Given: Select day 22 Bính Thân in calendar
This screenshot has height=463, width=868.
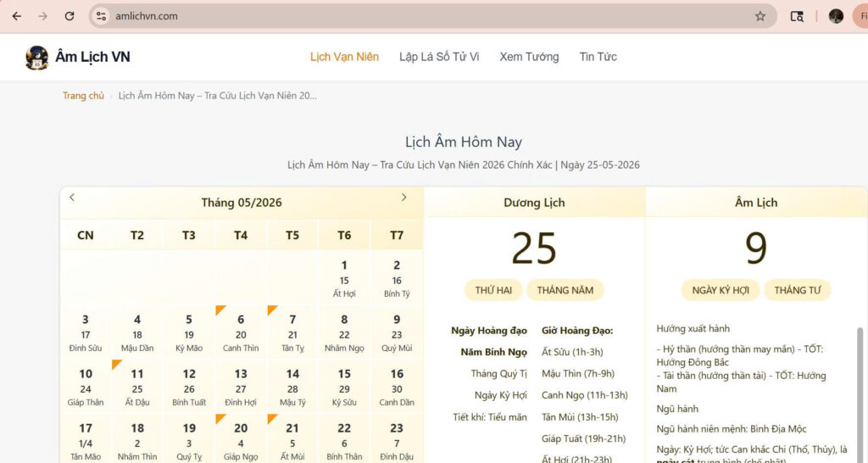Looking at the screenshot, I should pyautogui.click(x=344, y=440).
